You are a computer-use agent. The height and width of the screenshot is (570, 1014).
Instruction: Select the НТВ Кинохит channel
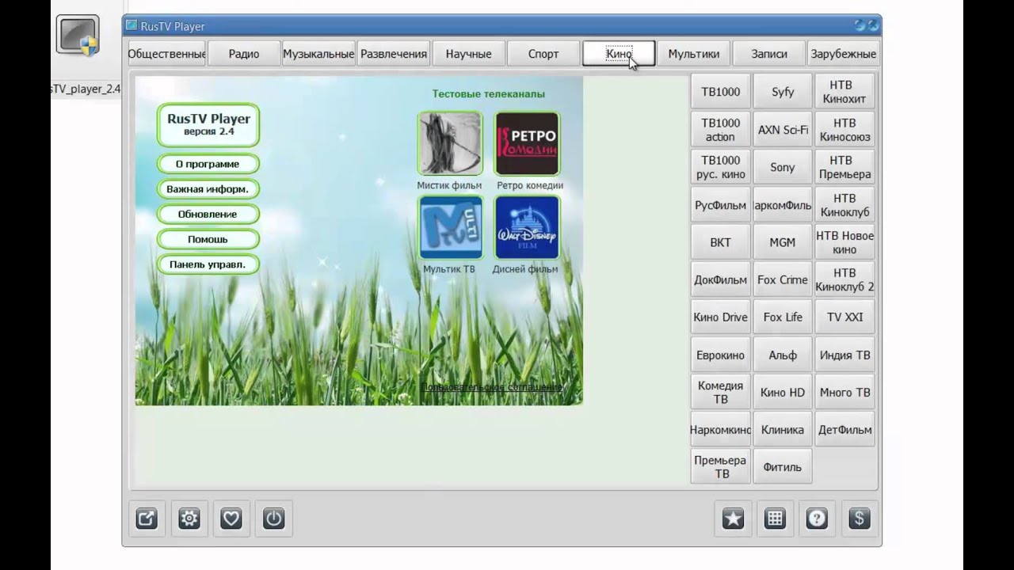tap(845, 92)
